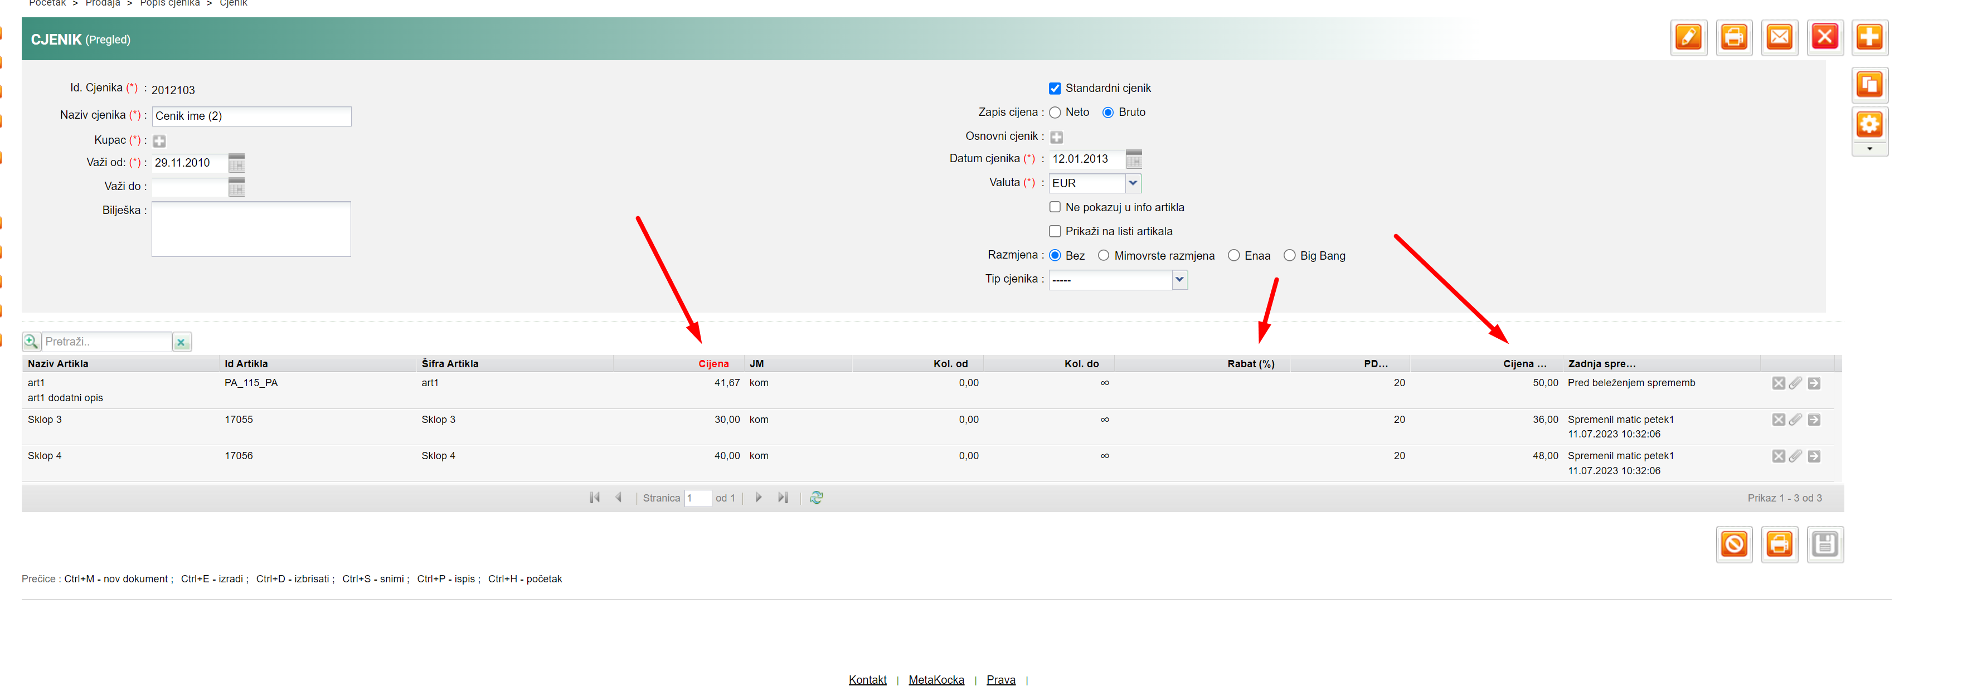Click into the Pretraži search field

coord(106,342)
